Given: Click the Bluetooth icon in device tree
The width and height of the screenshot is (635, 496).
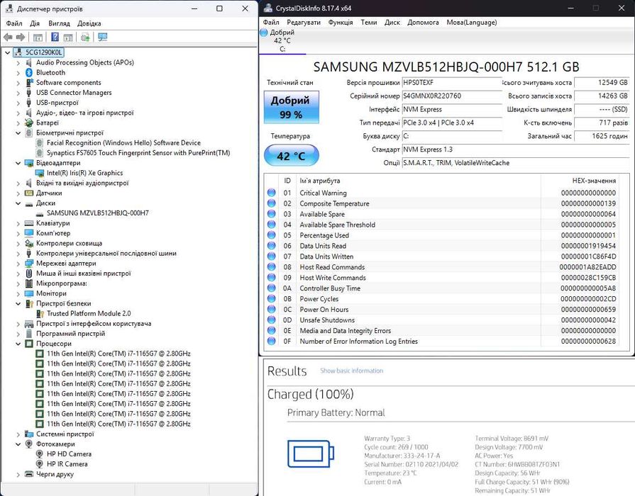Looking at the screenshot, I should pyautogui.click(x=29, y=72).
